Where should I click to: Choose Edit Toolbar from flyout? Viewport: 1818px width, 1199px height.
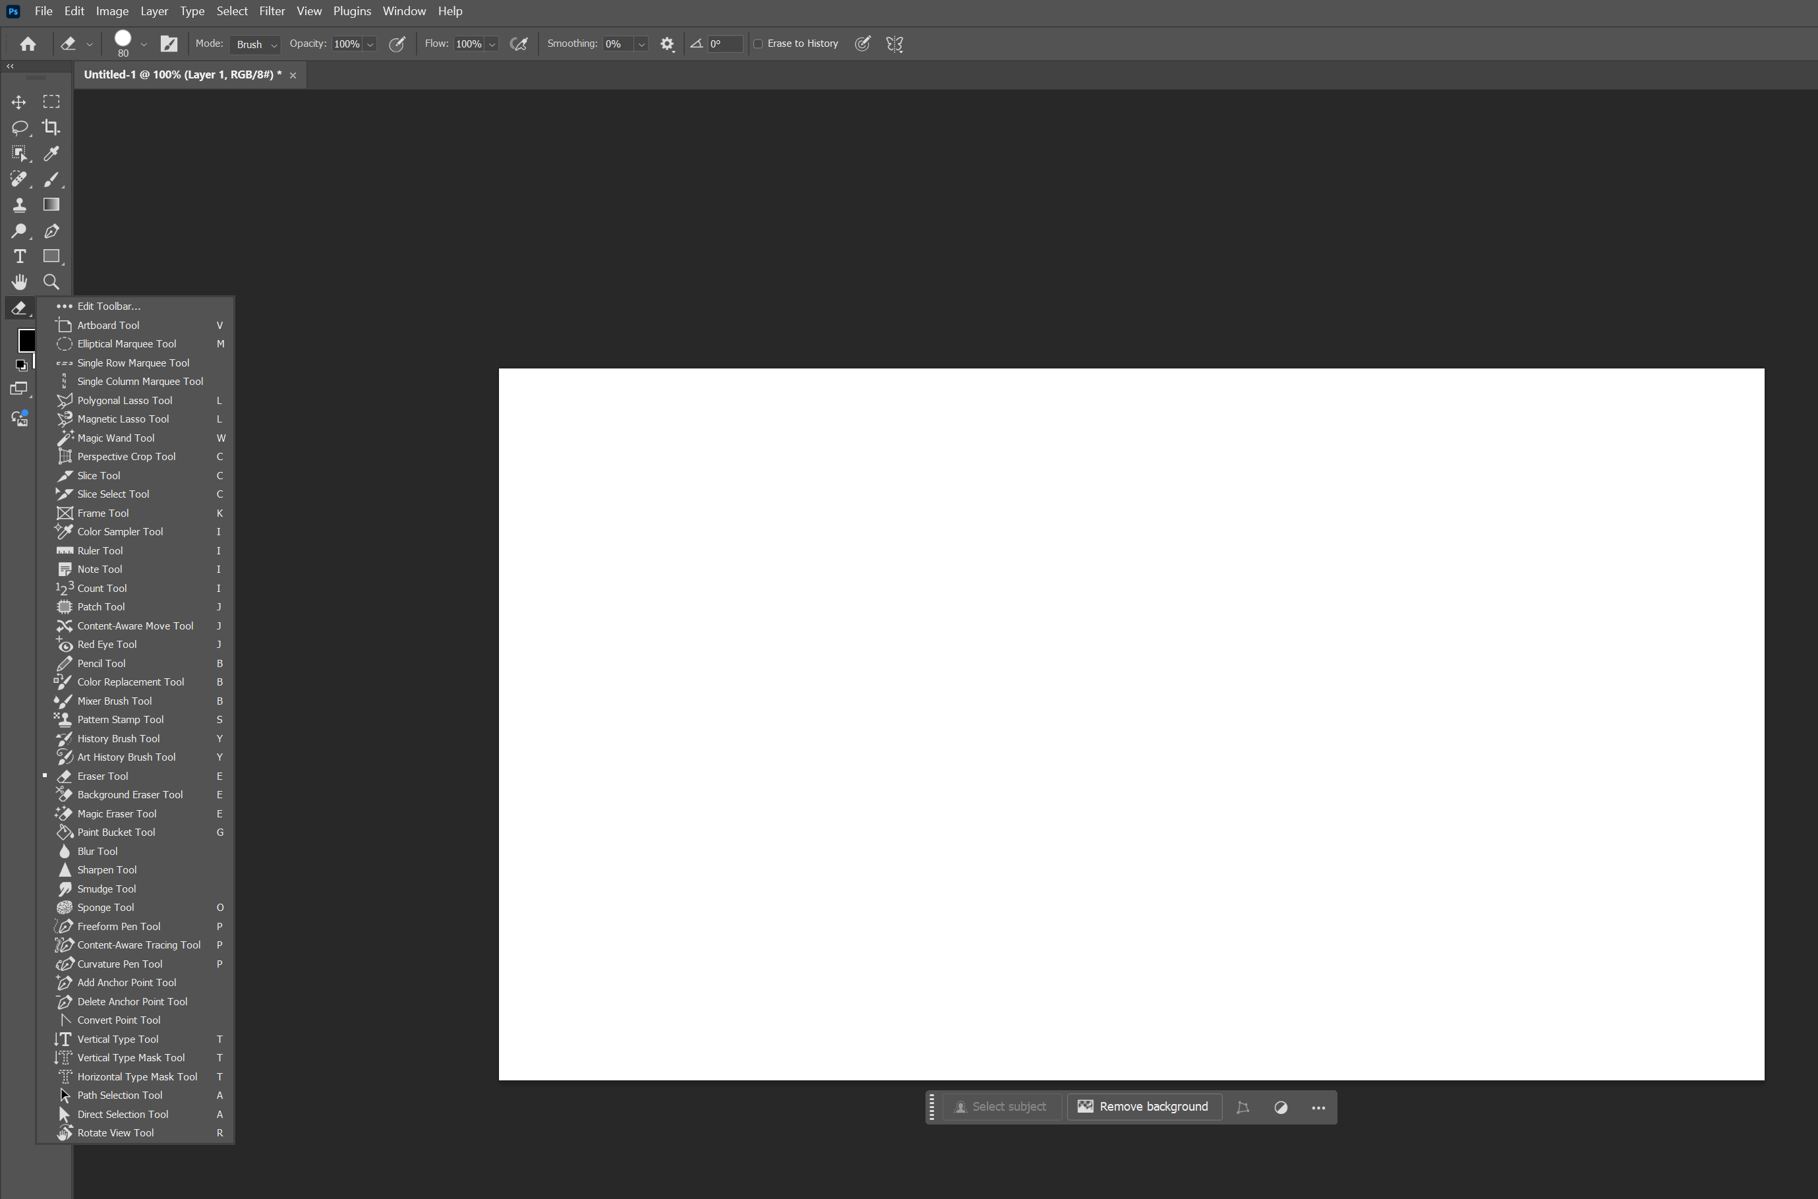(136, 306)
